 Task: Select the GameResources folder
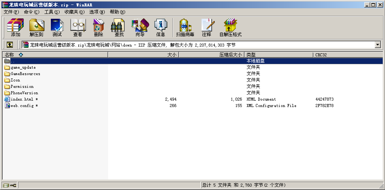pyautogui.click(x=25, y=74)
